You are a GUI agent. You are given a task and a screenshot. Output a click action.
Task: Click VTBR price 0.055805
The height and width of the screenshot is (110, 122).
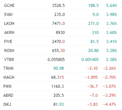tap(56, 60)
